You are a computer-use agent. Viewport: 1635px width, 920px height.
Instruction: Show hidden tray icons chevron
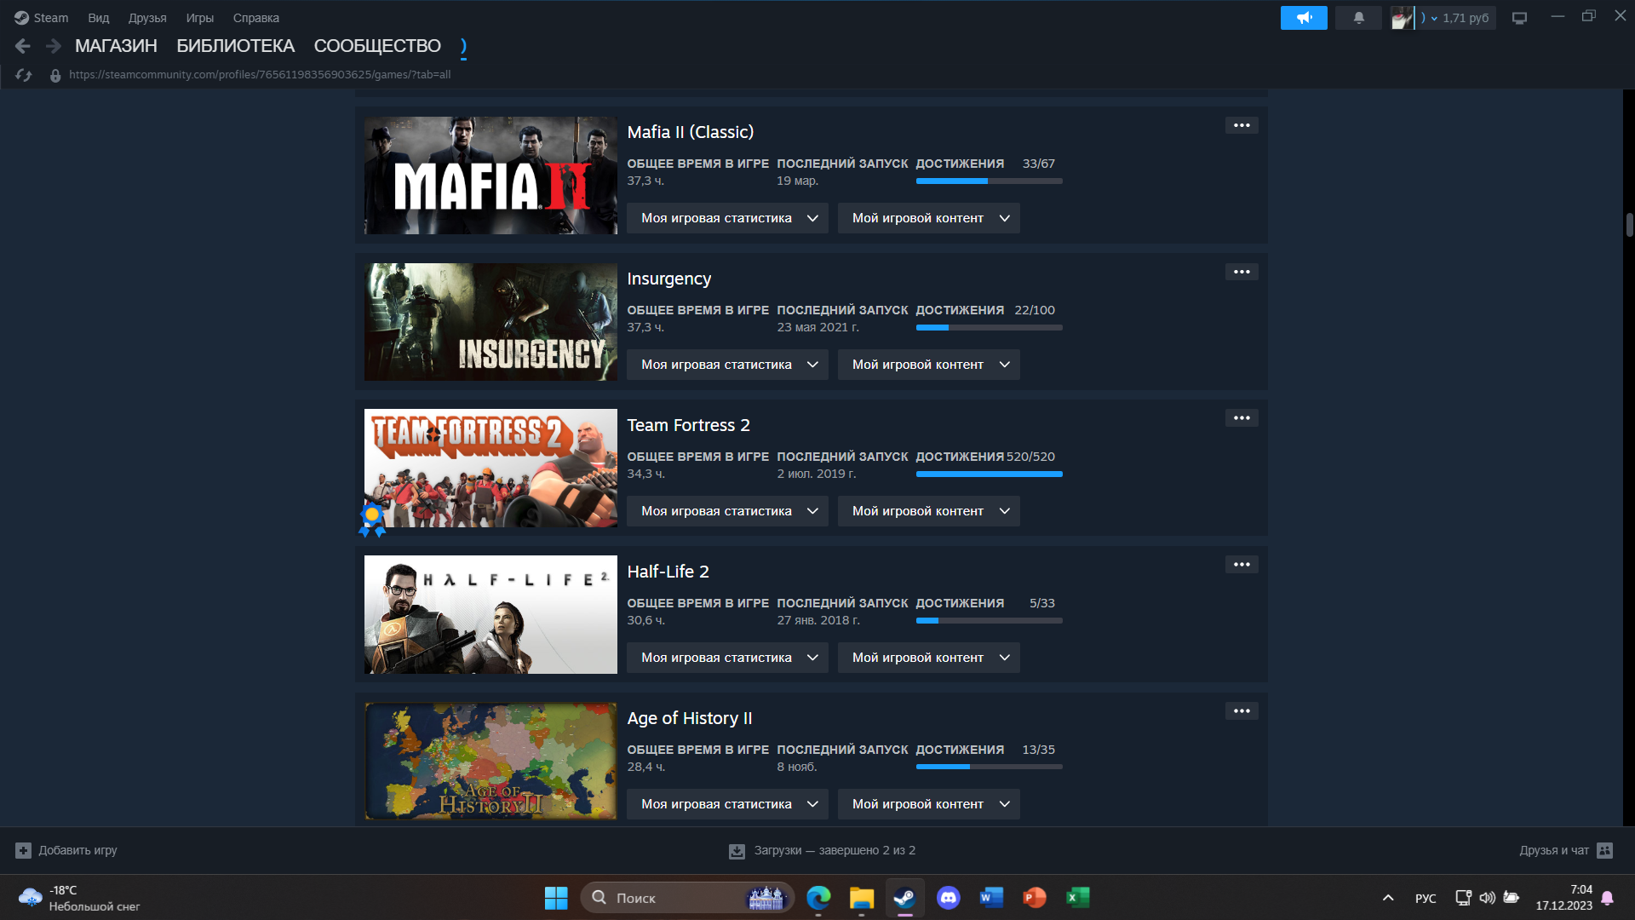1388,898
